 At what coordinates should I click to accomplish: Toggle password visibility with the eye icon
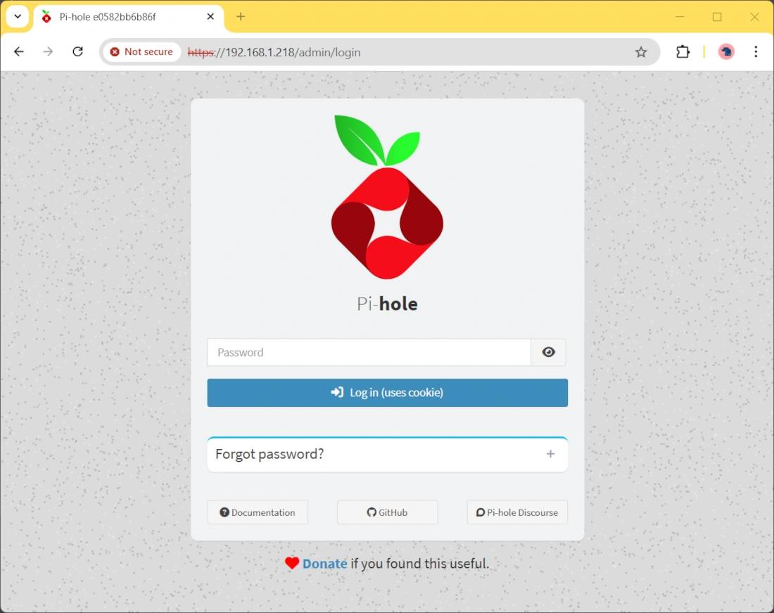point(548,352)
